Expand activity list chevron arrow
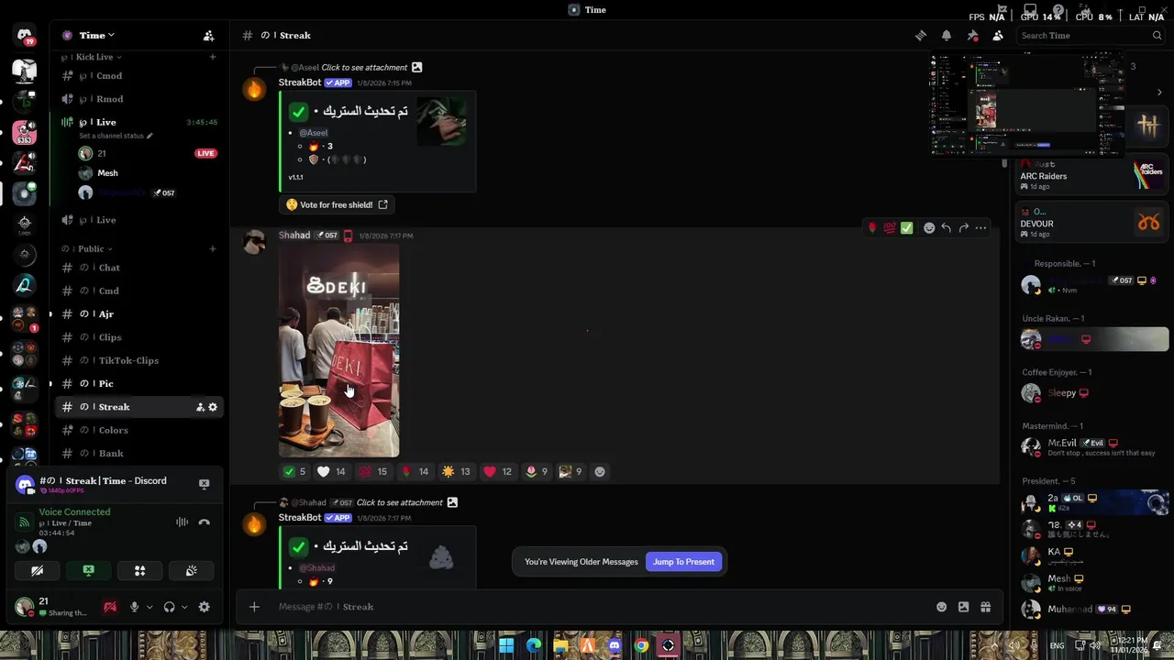The width and height of the screenshot is (1174, 660). pos(1159,93)
